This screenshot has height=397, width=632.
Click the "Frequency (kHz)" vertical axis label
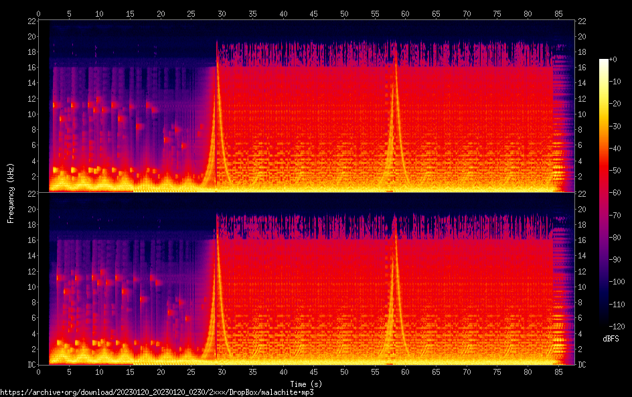pyautogui.click(x=11, y=192)
